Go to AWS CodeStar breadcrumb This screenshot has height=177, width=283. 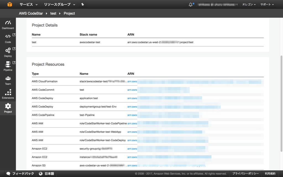pos(31,13)
